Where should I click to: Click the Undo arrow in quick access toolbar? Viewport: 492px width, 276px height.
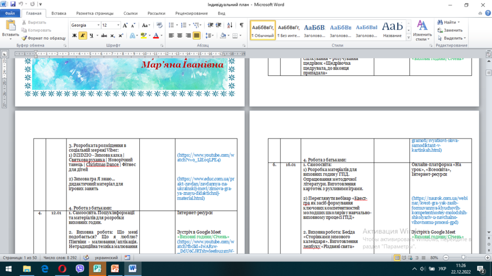point(21,4)
